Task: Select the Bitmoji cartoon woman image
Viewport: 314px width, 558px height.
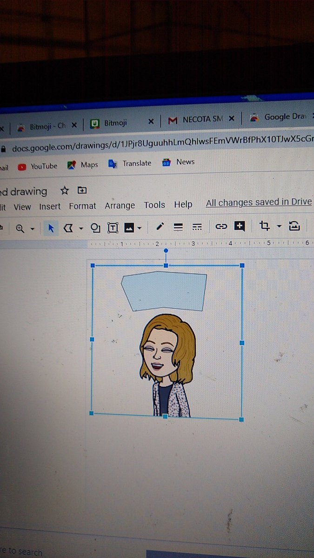Action: [x=167, y=365]
